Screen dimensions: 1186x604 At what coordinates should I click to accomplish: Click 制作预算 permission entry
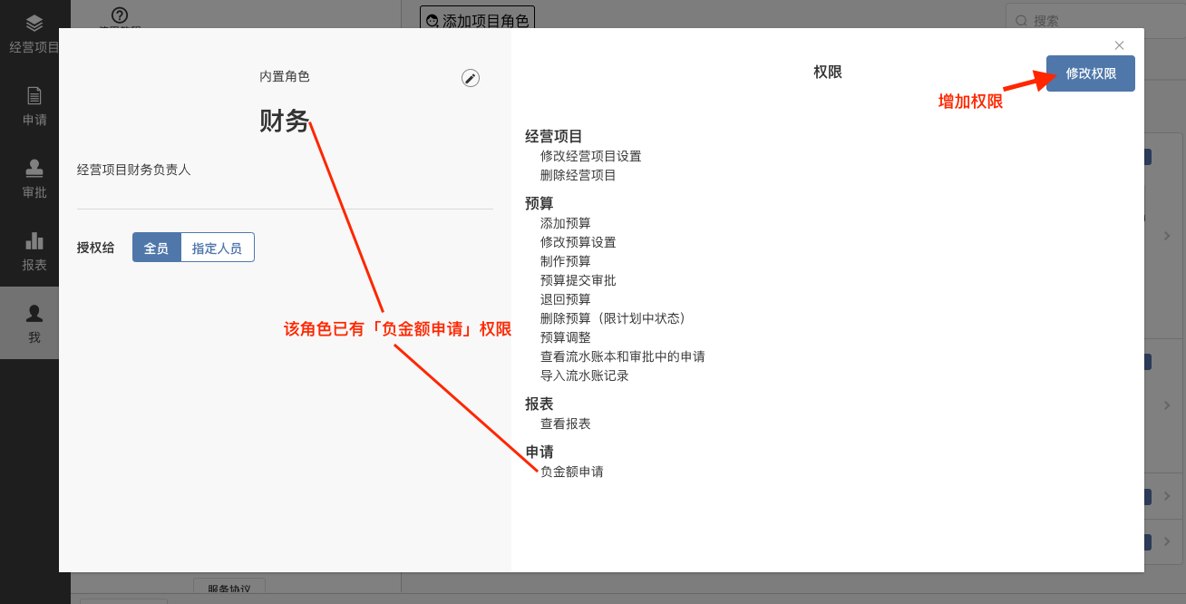pyautogui.click(x=566, y=261)
